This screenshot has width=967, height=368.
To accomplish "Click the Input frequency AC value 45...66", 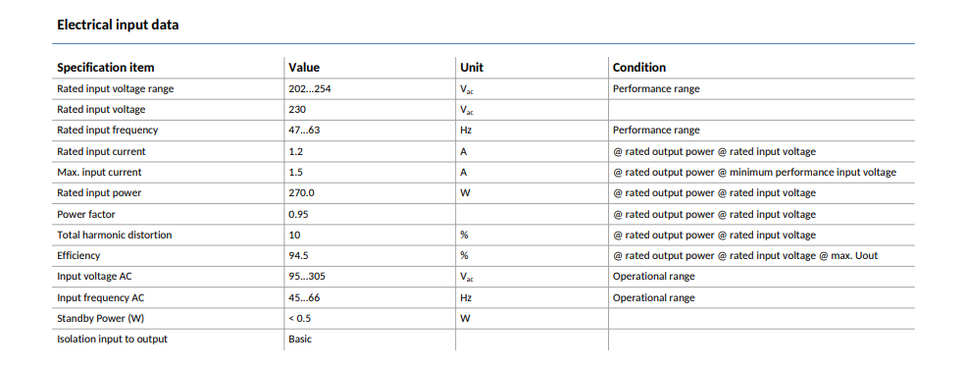I will pos(305,297).
